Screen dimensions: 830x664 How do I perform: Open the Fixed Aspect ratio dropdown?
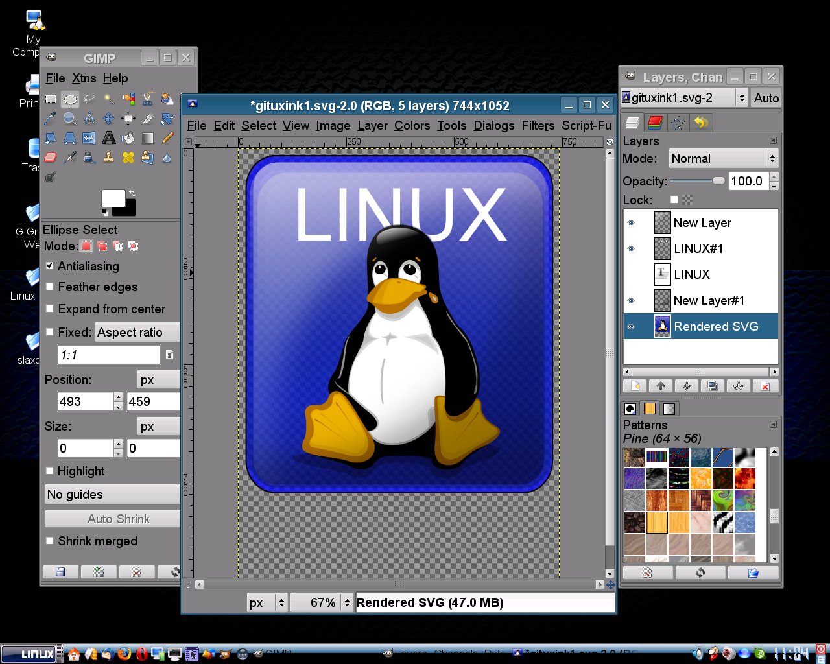(137, 332)
